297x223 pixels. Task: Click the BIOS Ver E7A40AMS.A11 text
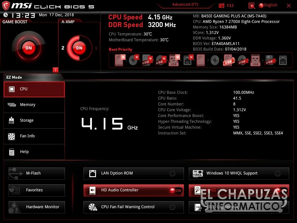coord(216,44)
